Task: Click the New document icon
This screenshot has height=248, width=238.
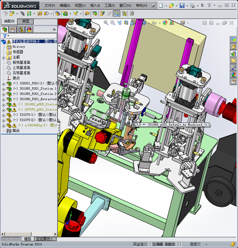Action: [161, 6]
